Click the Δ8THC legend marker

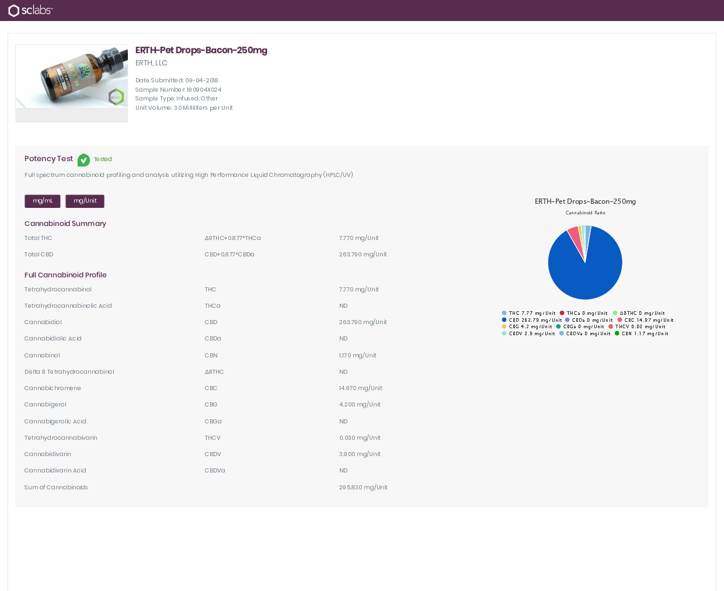point(615,314)
